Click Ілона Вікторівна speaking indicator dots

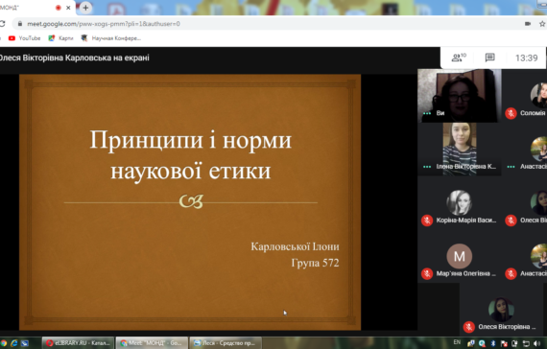pyautogui.click(x=427, y=167)
